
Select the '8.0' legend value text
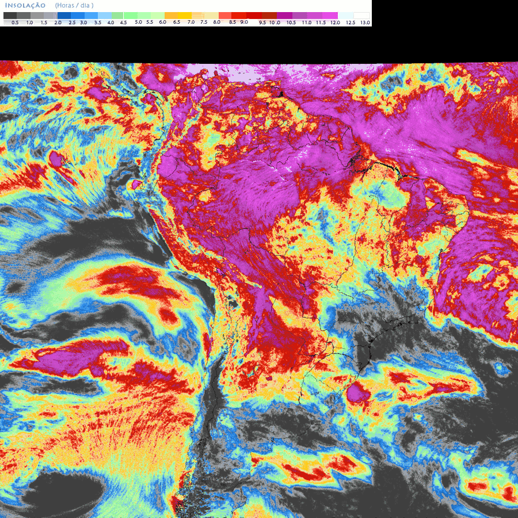217,22
